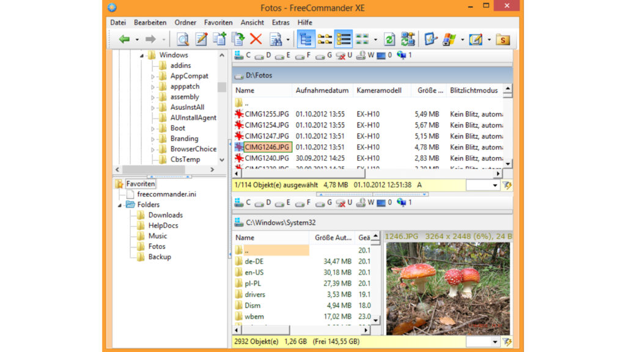
Task: Open top panel filter combo box
Action: 483,185
